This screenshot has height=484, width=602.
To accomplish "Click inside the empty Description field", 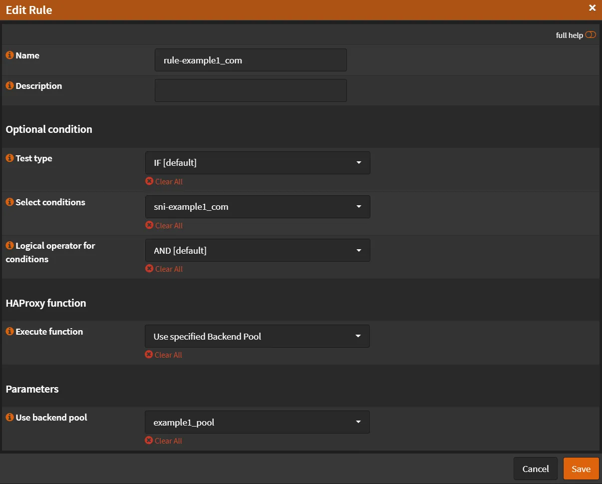I will (x=251, y=90).
